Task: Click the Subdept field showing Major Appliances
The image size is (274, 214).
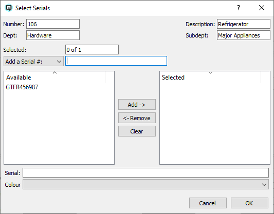Action: [244, 35]
